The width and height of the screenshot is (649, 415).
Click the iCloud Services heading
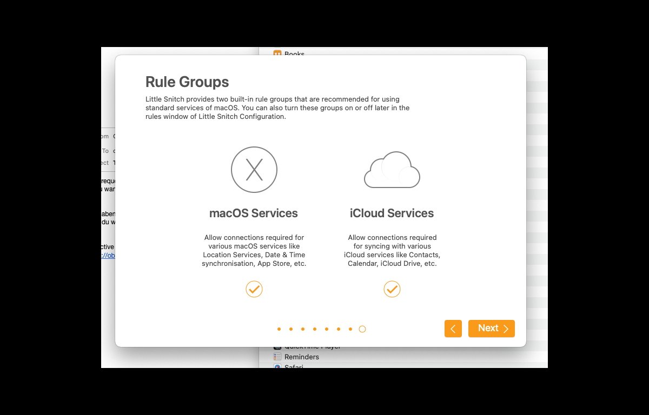point(392,213)
